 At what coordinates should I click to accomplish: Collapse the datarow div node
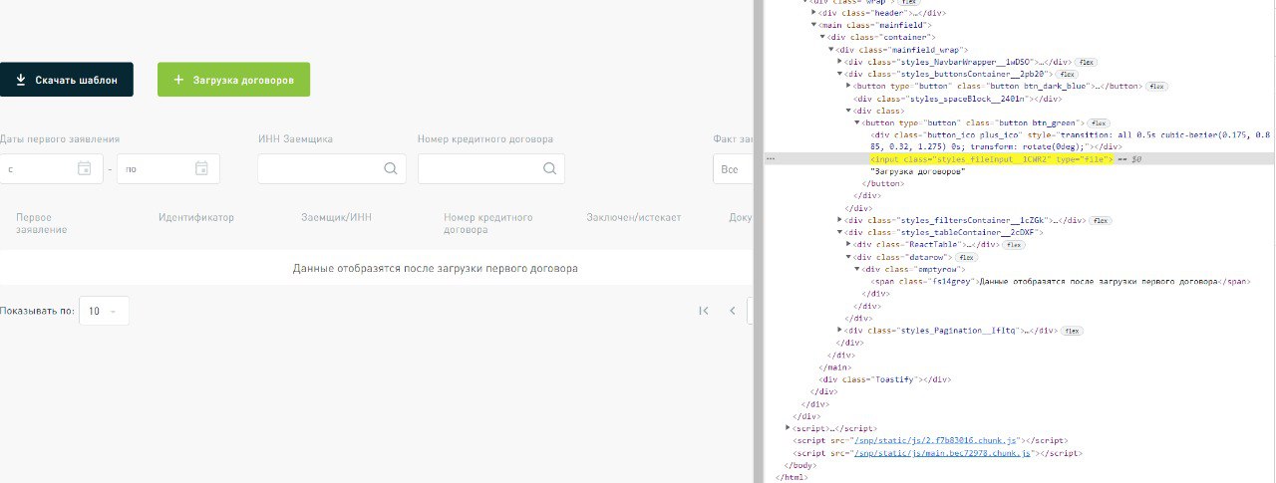tap(848, 257)
